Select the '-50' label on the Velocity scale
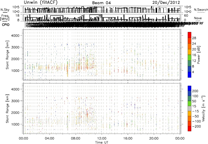 [x=196, y=116]
